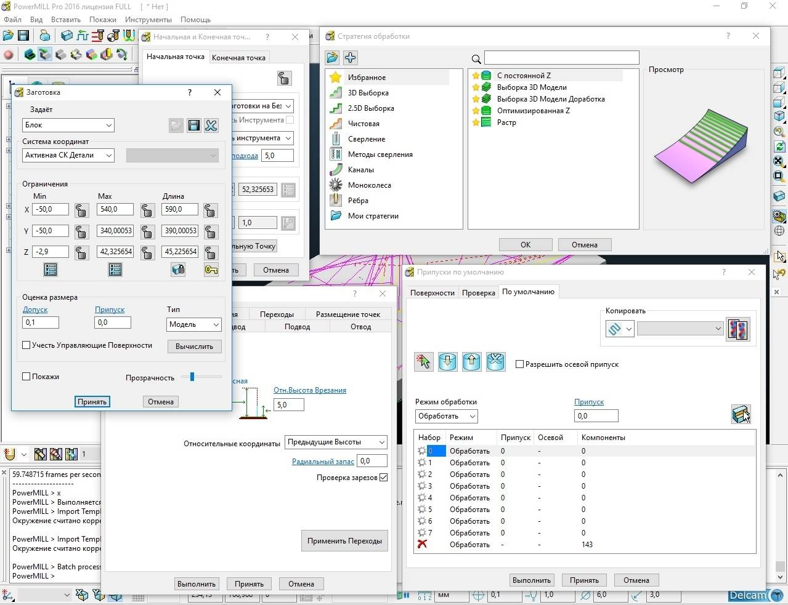Open the Помощь menu
Viewport: 788px width, 605px height.
pos(195,20)
